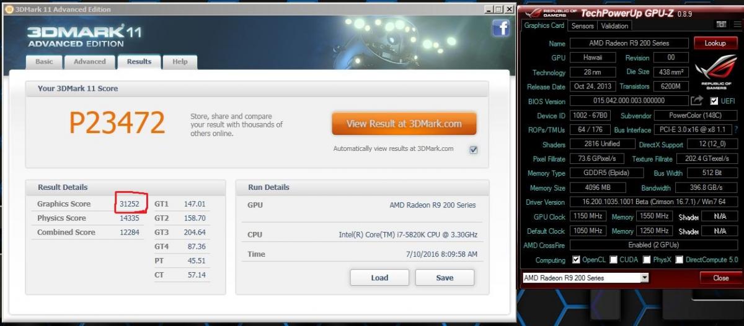Click the GPU Clock value 1150 MHz
The image size is (744, 326).
click(587, 217)
